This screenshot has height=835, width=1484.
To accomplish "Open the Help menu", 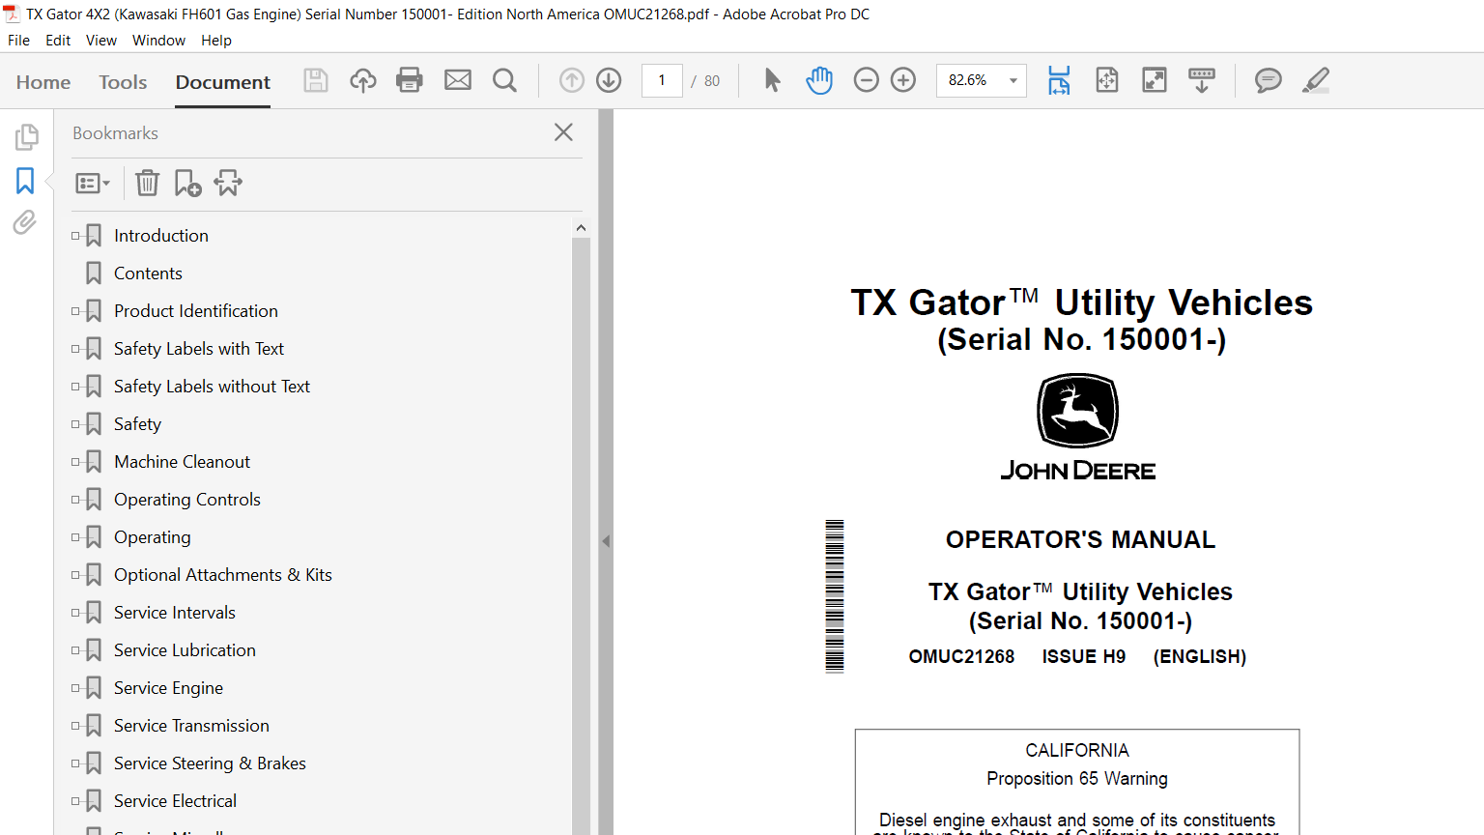I will pos(216,41).
